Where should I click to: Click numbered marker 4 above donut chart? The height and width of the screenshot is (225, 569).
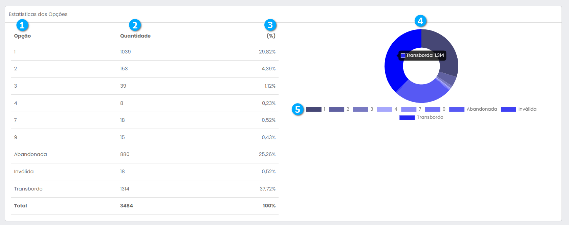(x=420, y=21)
